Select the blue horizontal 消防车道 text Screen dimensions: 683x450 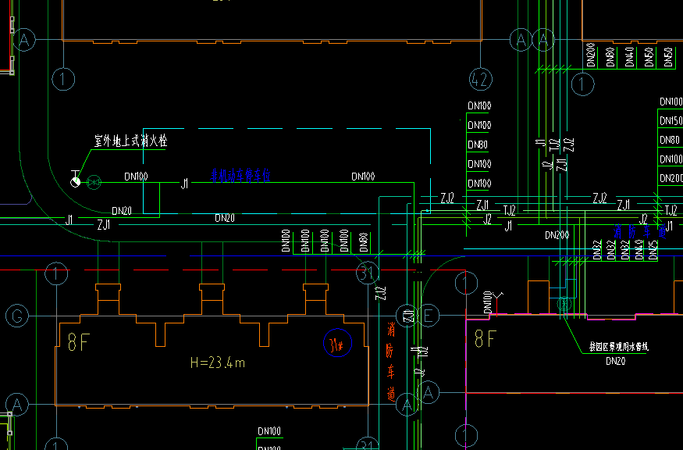point(640,231)
